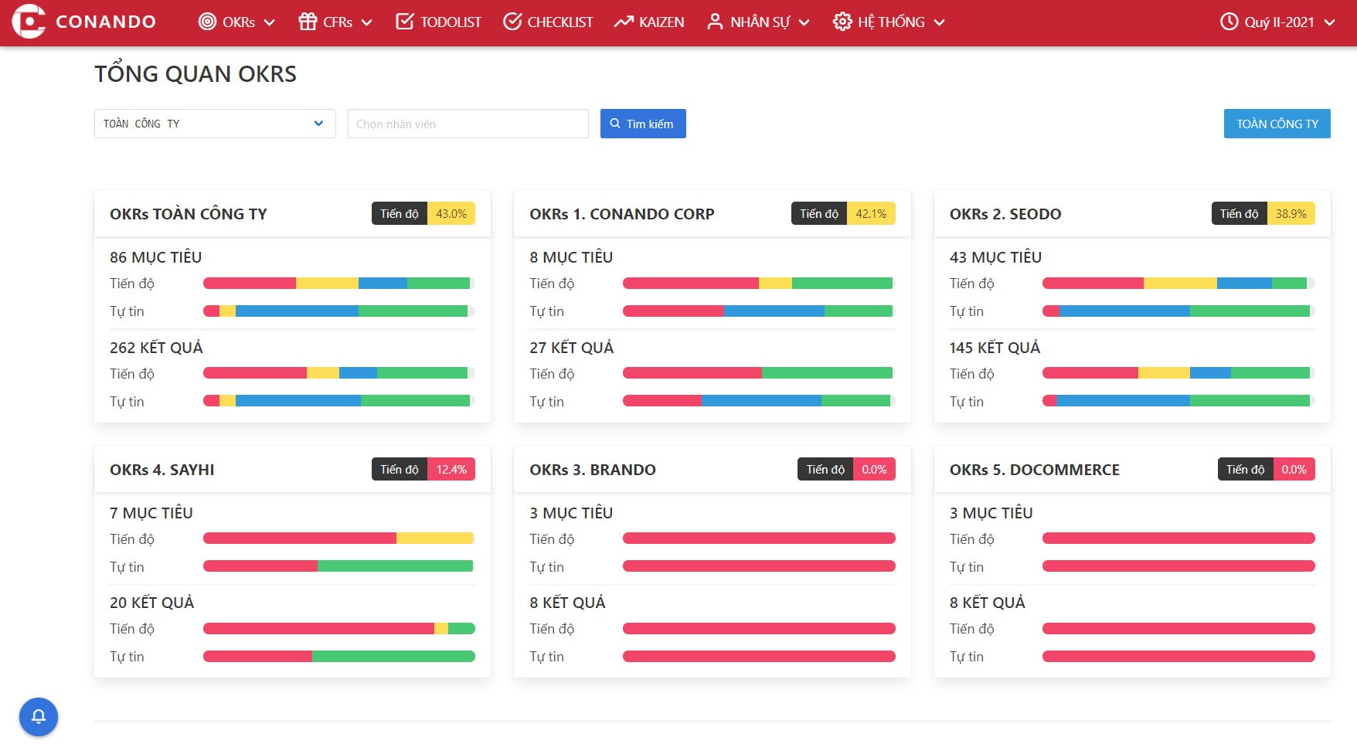The width and height of the screenshot is (1357, 744).
Task: Expand the CFRs menu chevron
Action: [366, 22]
